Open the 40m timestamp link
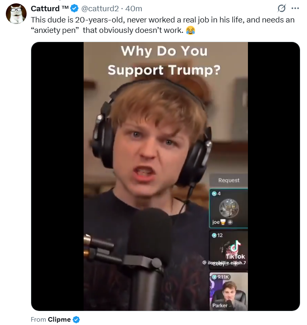This screenshot has height=325, width=307. click(134, 8)
